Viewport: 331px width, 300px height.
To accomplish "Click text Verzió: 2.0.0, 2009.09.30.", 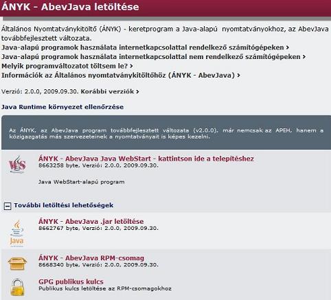I will 41,91.
